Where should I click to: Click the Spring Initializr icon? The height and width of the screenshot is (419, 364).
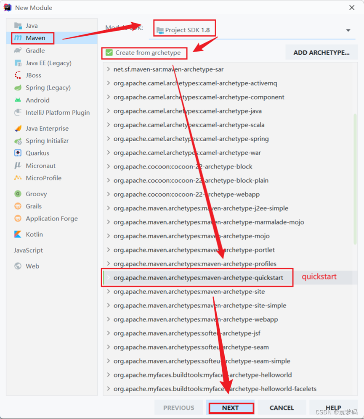point(18,141)
